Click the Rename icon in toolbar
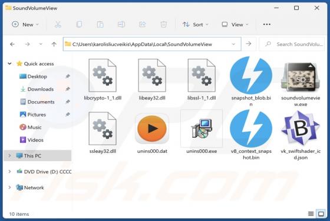Image resolution: width=330 pixels, height=221 pixels. pyautogui.click(x=121, y=25)
